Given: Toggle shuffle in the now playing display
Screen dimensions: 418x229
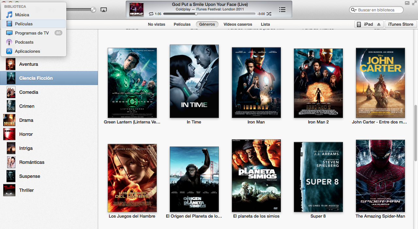Looking at the screenshot, I should point(269,14).
